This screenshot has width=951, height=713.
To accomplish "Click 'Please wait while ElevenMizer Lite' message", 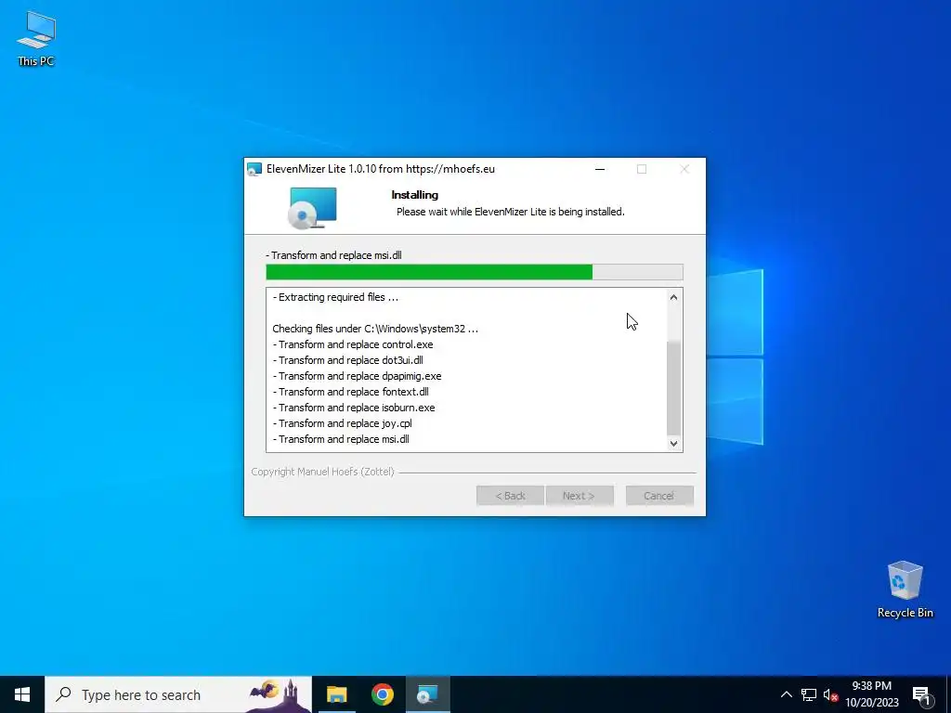I will (x=510, y=212).
